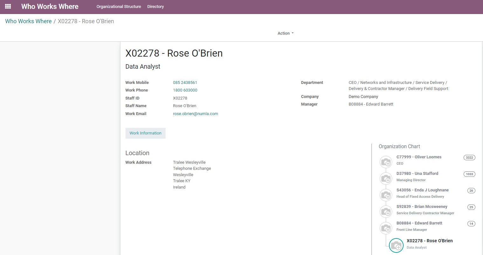Click Demo Company value
Screen dimensions: 483x255
[363, 97]
